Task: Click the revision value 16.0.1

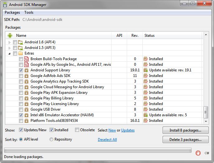Action: pyautogui.click(x=135, y=121)
